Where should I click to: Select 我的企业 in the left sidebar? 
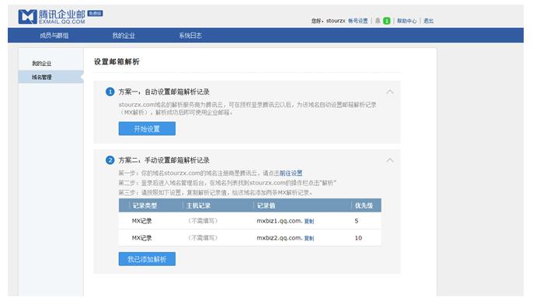41,64
